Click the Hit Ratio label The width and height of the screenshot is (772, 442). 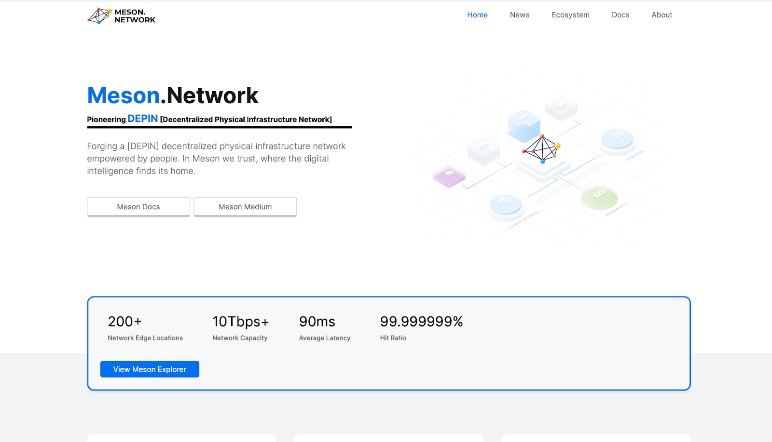tap(393, 338)
